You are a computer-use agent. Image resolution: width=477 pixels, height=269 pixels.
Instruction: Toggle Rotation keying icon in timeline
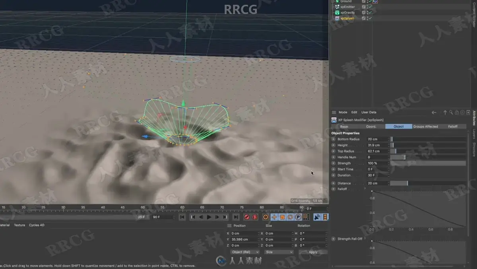point(290,217)
